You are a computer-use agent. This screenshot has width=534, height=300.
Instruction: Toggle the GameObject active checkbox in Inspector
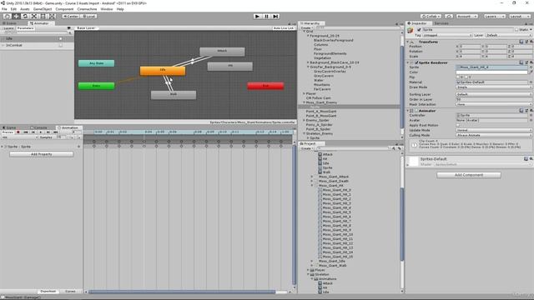(x=419, y=30)
